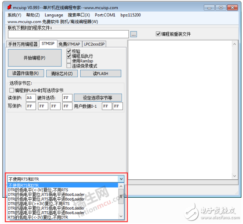Image resolution: width=243 pixels, height=224 pixels.
Task: Switch to the 免费STMIAP tab
Action: [x=69, y=44]
